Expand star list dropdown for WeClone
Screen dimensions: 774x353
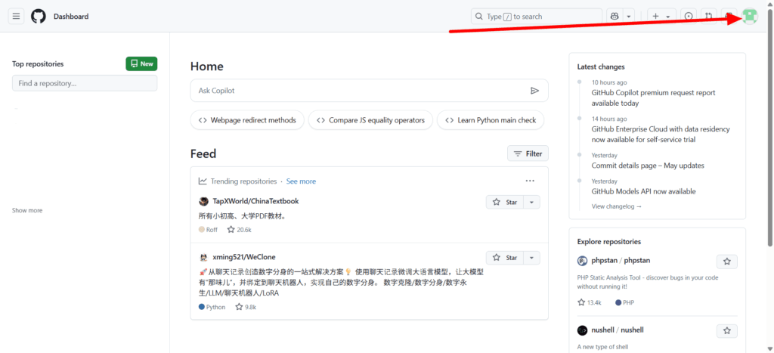coord(531,258)
